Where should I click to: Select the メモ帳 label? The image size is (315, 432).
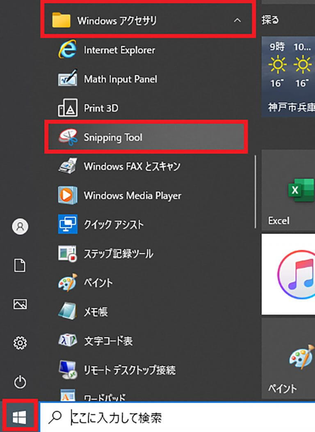96,312
